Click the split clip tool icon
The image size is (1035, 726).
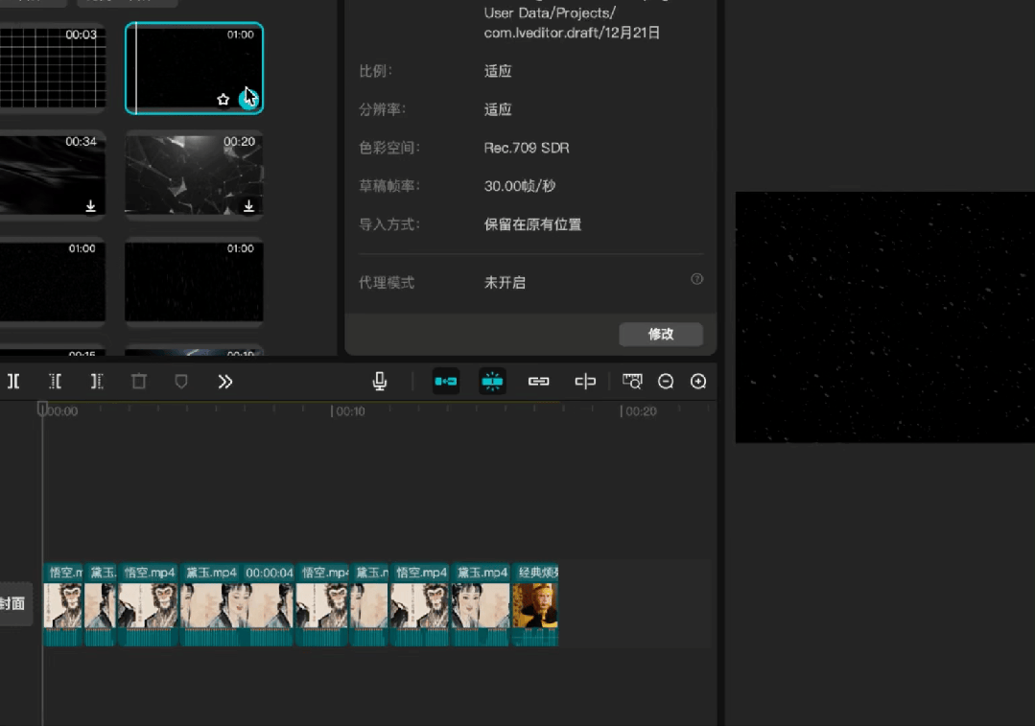[x=13, y=382]
